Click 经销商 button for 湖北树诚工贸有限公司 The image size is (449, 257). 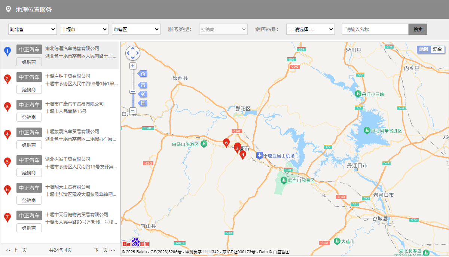29,172
